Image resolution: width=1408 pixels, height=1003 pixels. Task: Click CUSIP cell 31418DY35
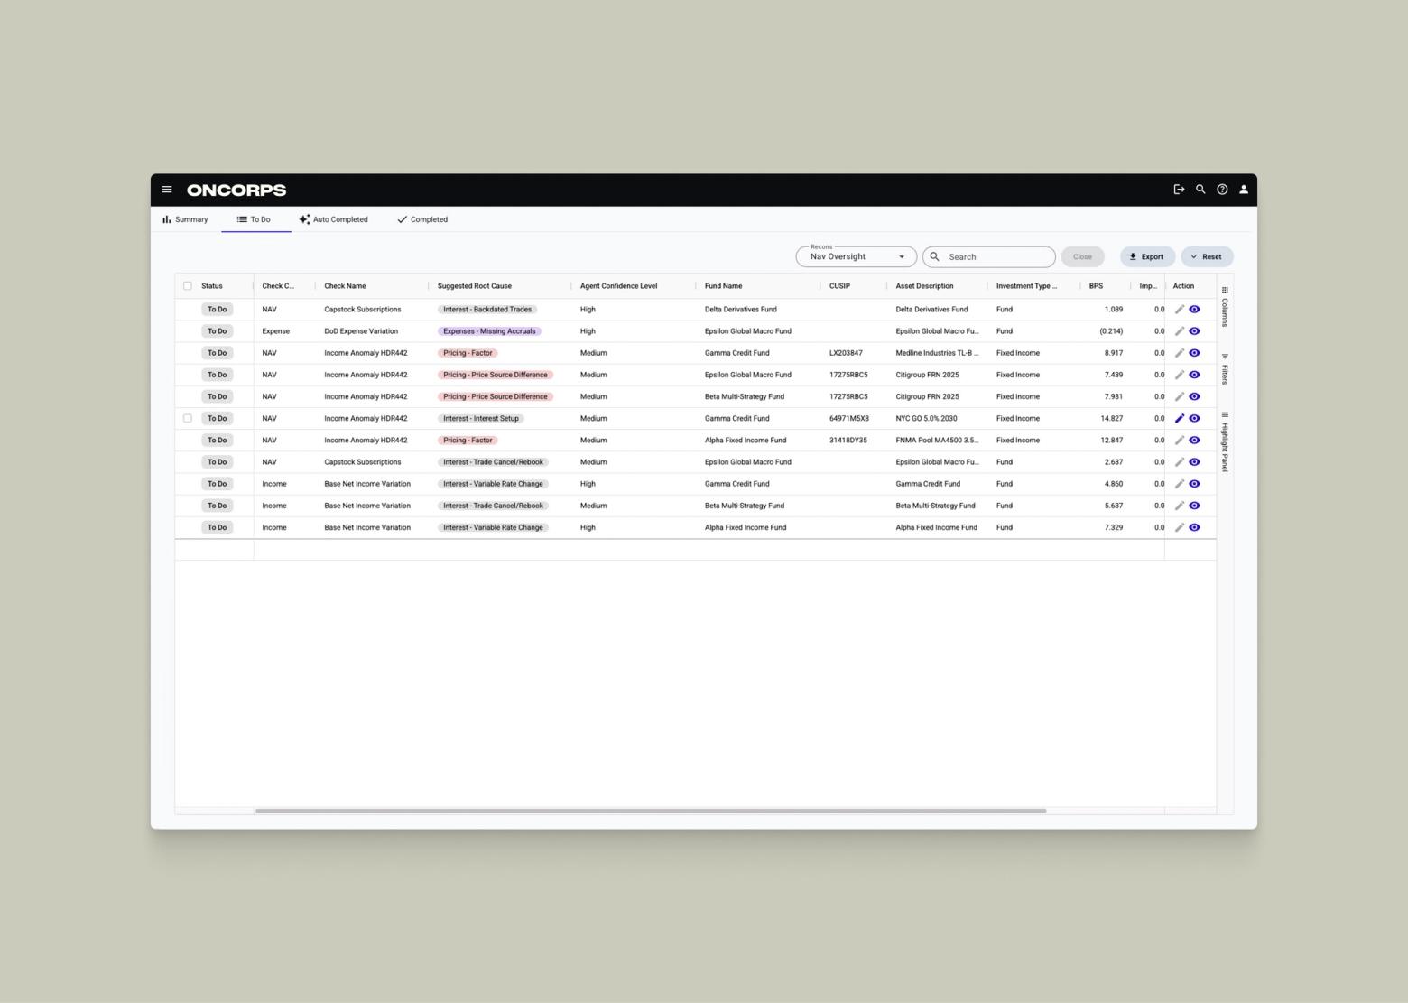coord(848,441)
